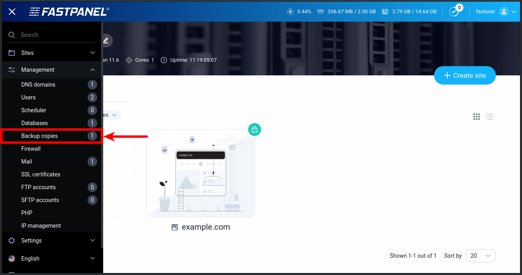Click the Databases count badge

tap(92, 123)
